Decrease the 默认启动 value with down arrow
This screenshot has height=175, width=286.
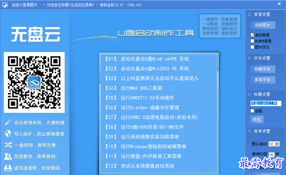pos(277,145)
